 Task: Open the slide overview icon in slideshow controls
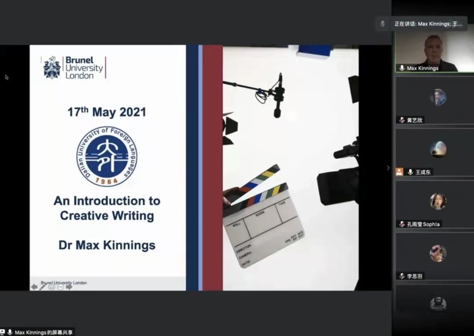[x=52, y=287]
